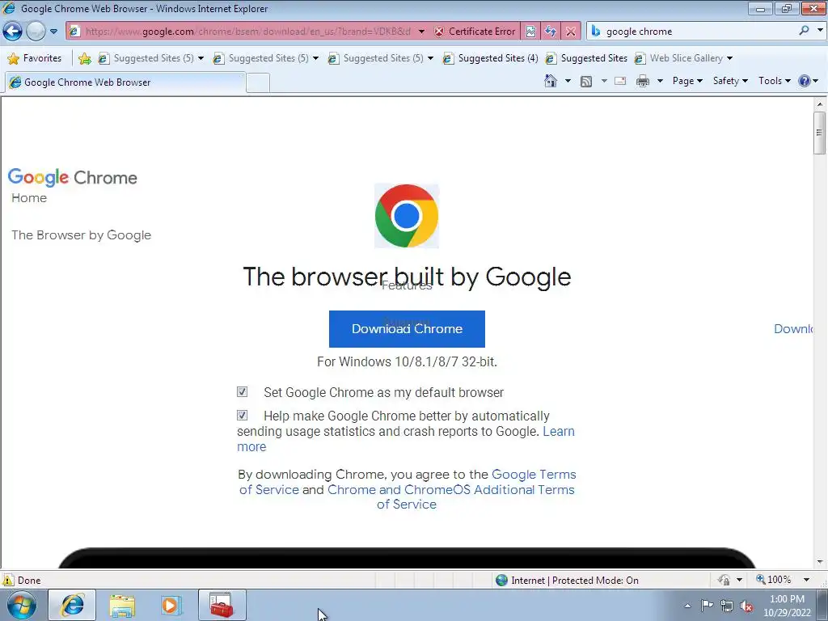Click the scroll up arrow
828x621 pixels.
[x=820, y=104]
